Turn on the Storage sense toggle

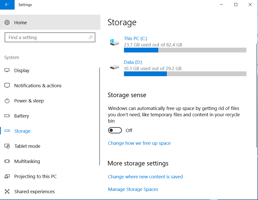coord(115,130)
